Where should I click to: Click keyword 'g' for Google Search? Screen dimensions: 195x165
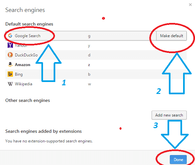[x=89, y=36]
